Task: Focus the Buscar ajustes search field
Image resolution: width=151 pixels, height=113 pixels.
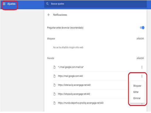Action: point(95,4)
